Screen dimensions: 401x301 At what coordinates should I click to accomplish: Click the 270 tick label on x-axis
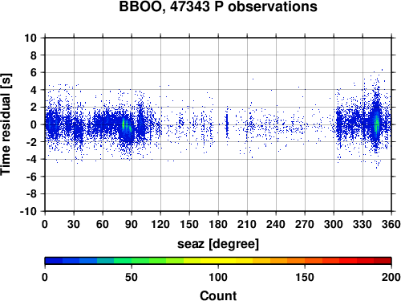click(305, 224)
